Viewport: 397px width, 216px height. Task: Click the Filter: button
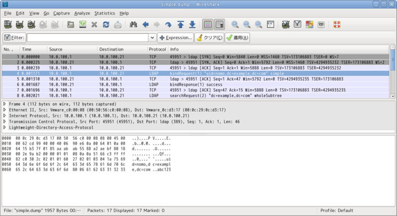(x=14, y=38)
